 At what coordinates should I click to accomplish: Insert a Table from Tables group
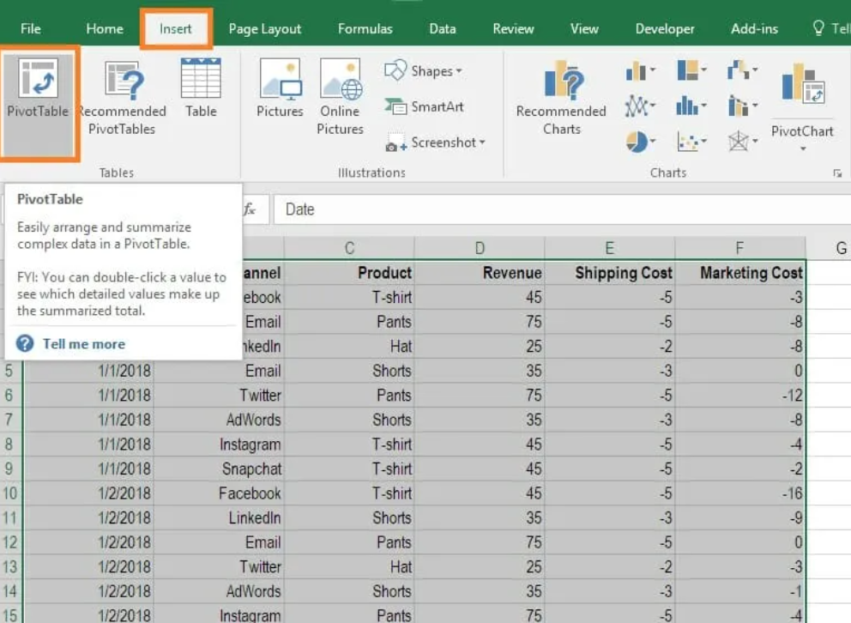(201, 88)
